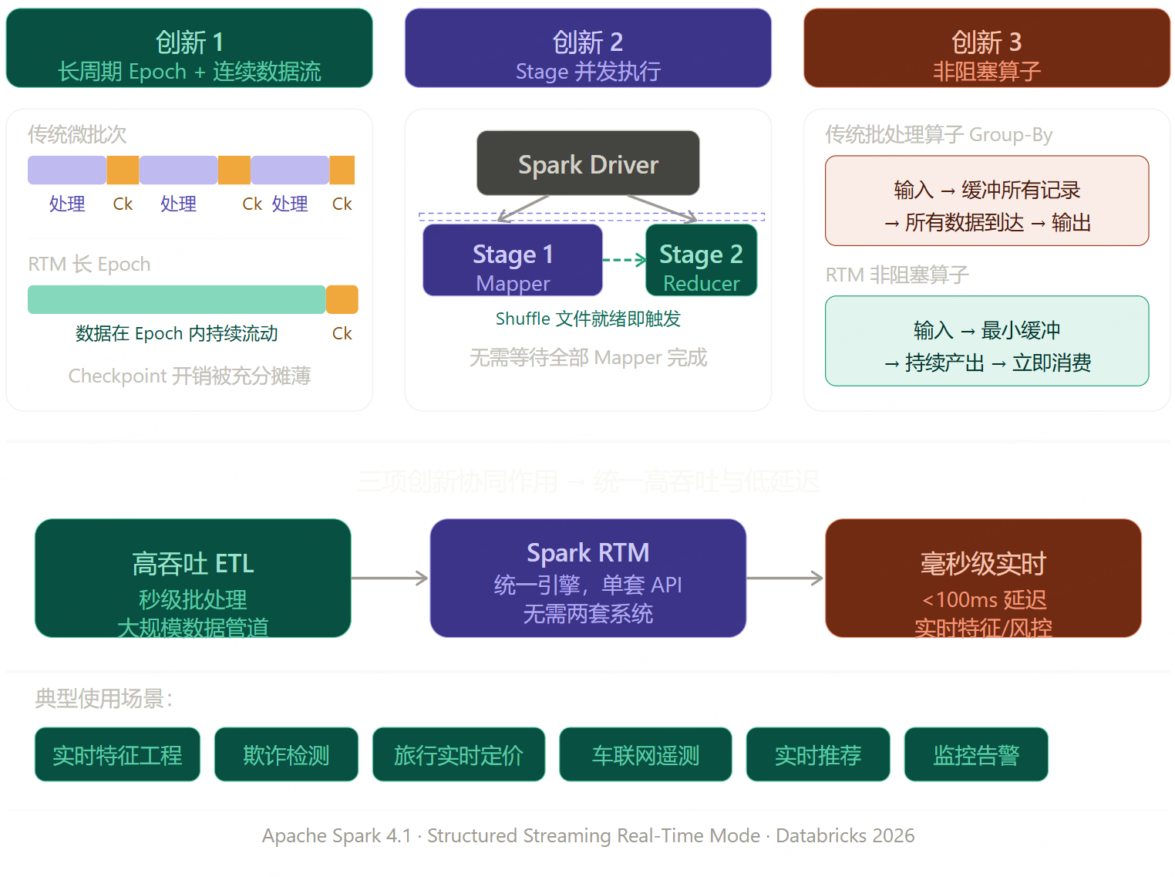Click the 高吞吐 ETL card
This screenshot has height=877, width=1175.
coord(193,578)
